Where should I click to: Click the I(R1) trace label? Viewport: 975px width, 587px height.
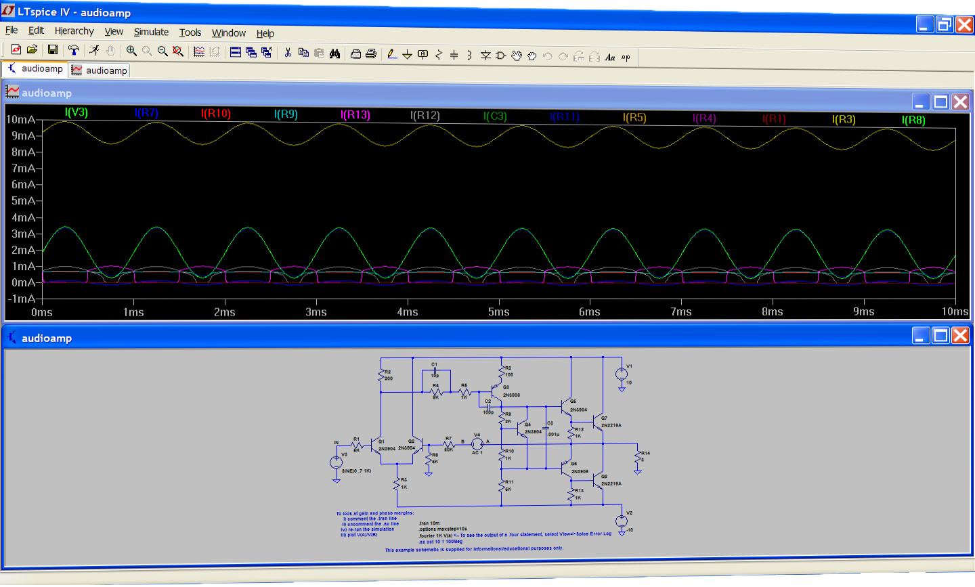pyautogui.click(x=774, y=119)
